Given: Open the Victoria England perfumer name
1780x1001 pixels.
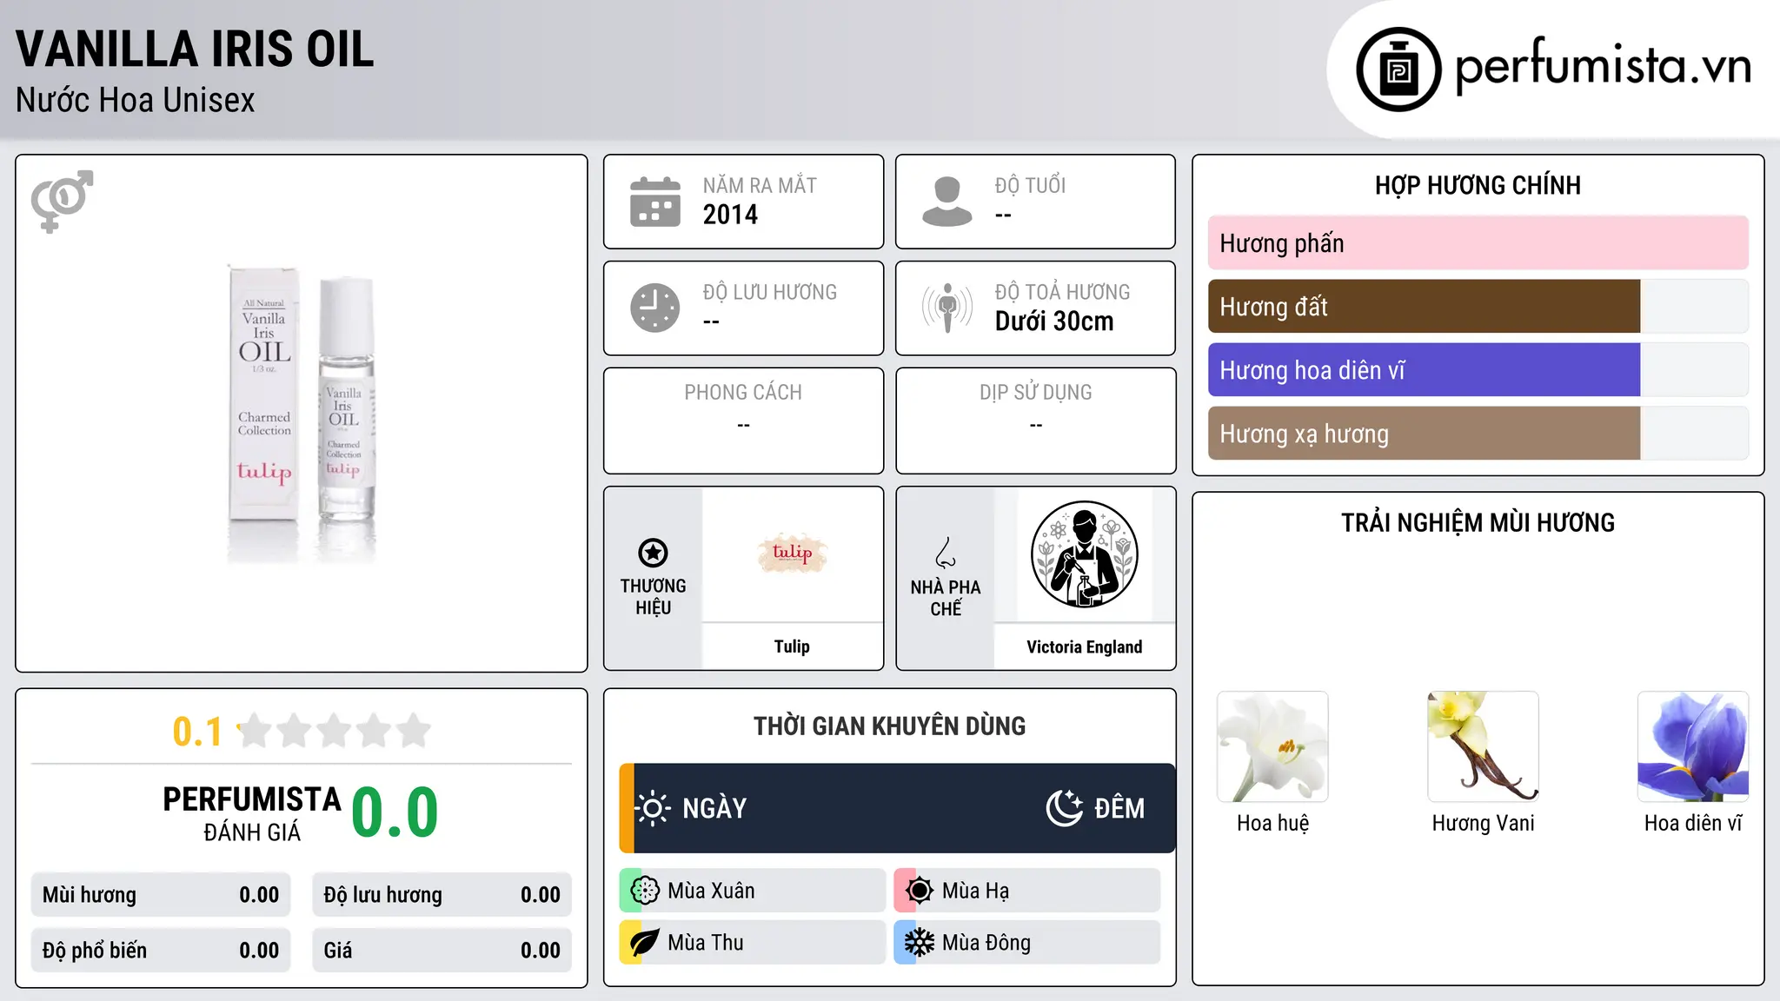Looking at the screenshot, I should pos(1084,647).
